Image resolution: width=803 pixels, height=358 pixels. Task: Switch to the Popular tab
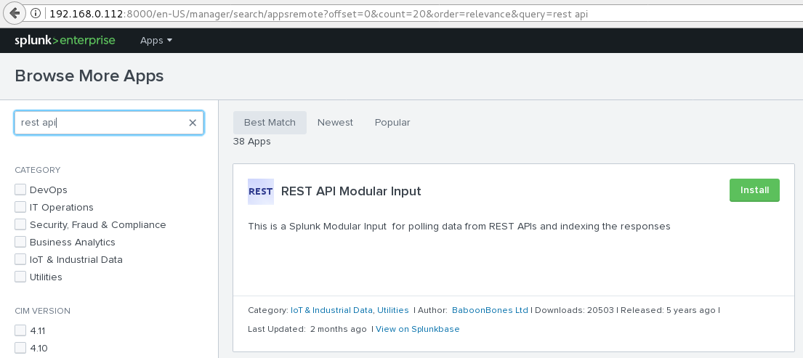click(392, 123)
